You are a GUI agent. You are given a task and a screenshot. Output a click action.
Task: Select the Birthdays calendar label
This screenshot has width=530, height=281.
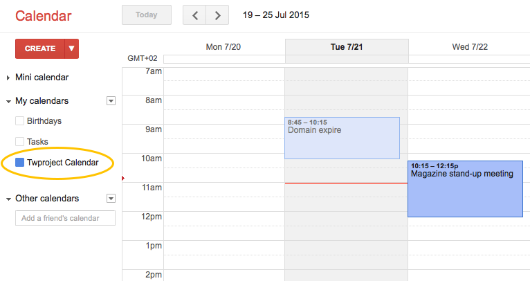[44, 121]
